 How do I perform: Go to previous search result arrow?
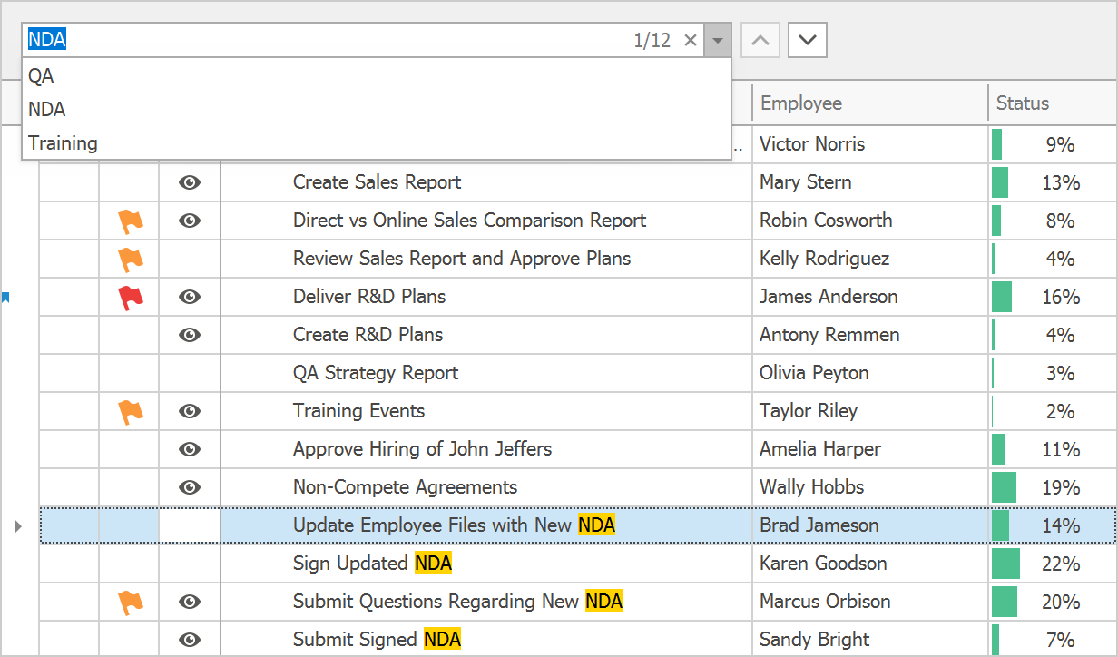760,40
